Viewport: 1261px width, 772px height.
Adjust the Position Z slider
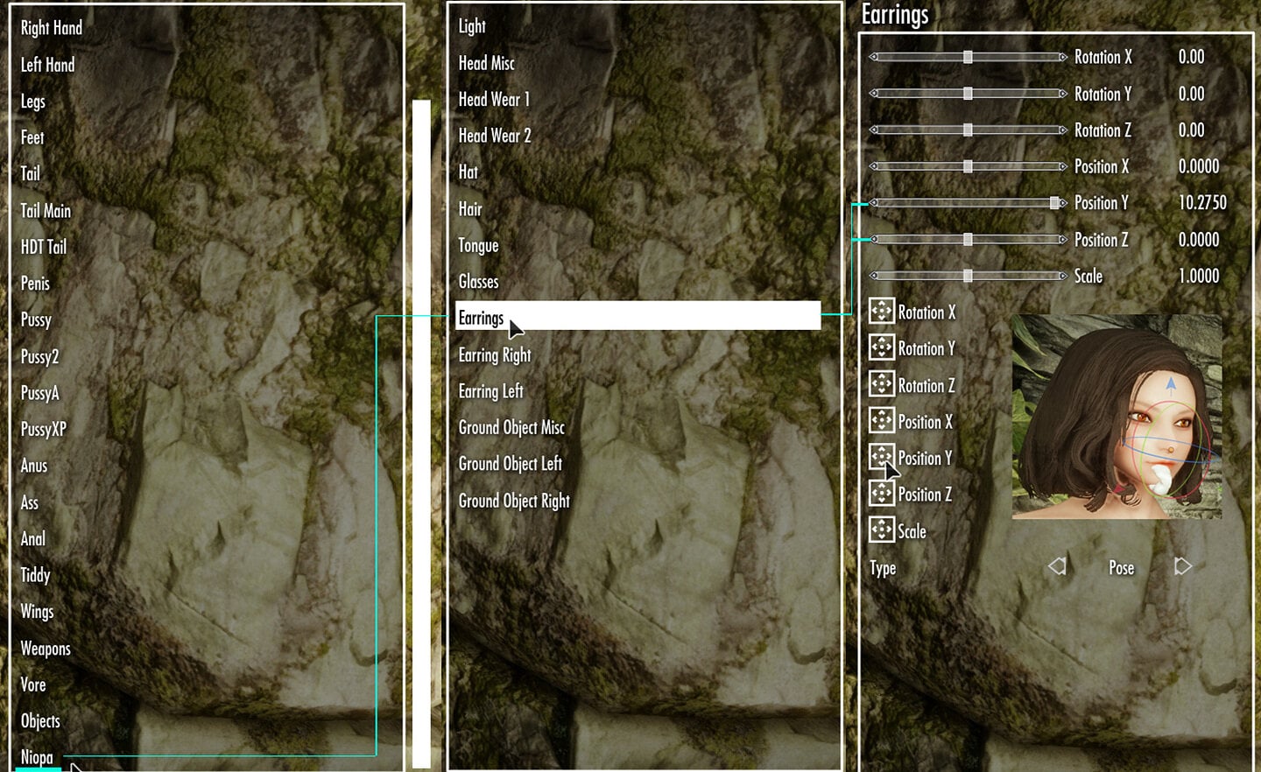[968, 239]
